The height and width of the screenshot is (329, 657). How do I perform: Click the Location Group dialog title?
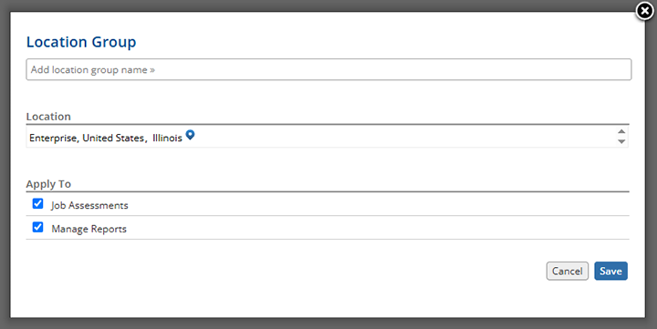point(81,42)
